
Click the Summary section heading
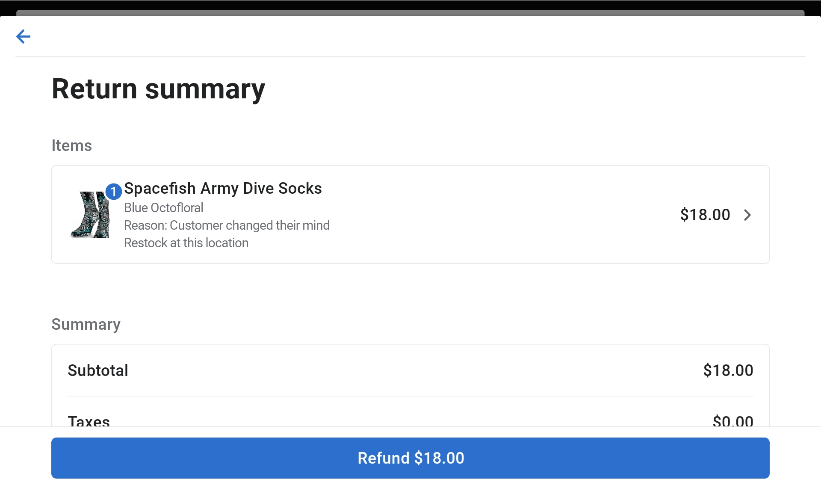pyautogui.click(x=86, y=325)
